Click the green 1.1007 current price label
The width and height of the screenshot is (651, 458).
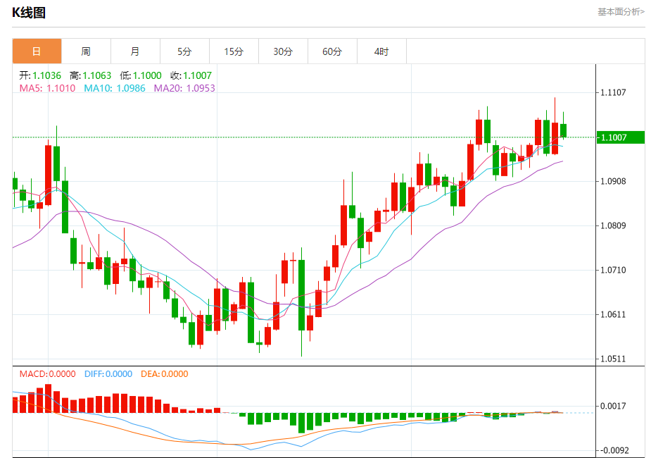(x=620, y=137)
